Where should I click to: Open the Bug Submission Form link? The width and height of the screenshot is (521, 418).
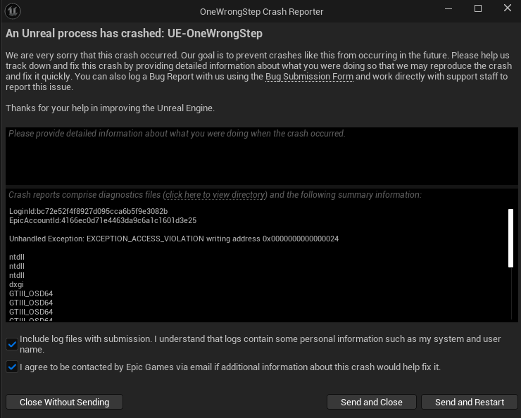tap(309, 77)
